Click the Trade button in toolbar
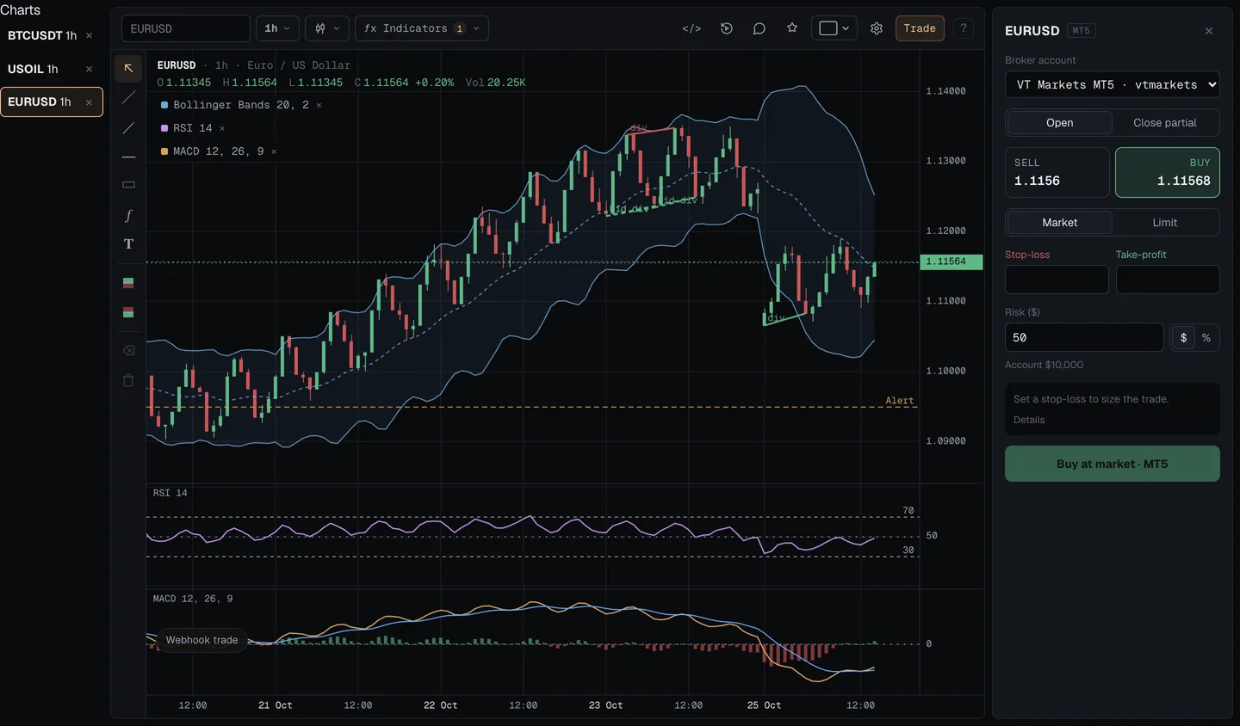This screenshot has height=726, width=1240. (x=920, y=28)
